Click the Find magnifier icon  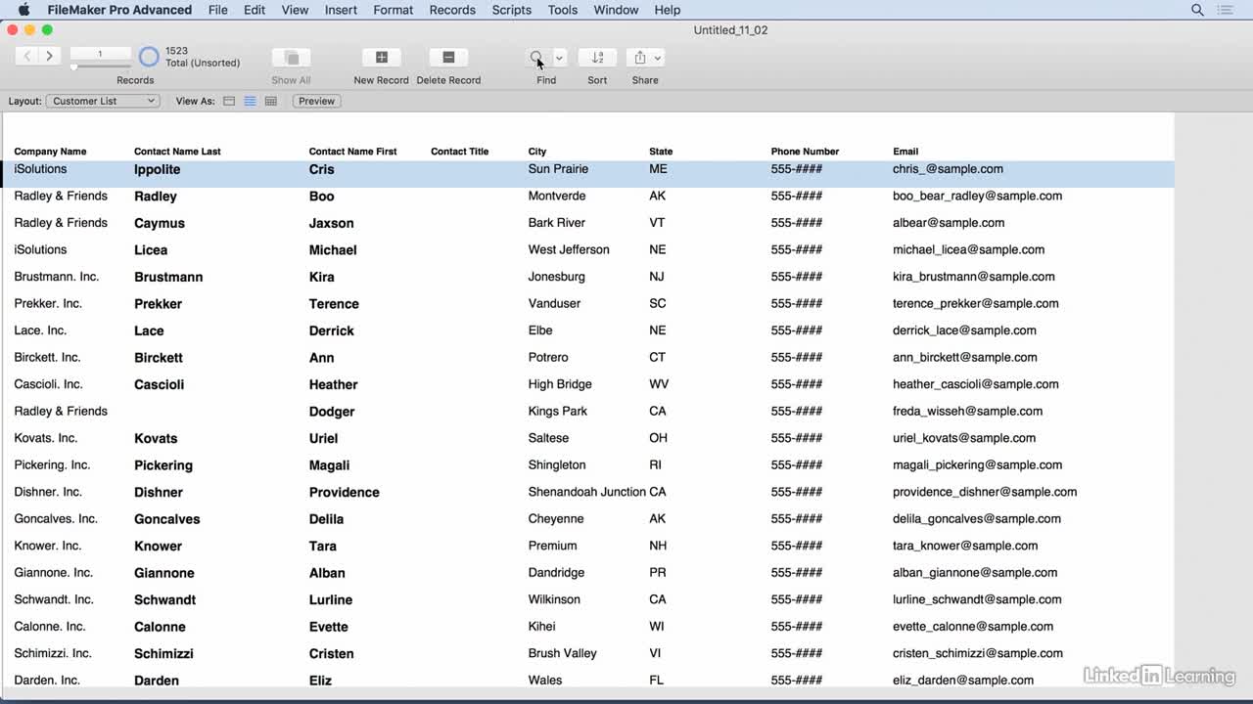536,58
